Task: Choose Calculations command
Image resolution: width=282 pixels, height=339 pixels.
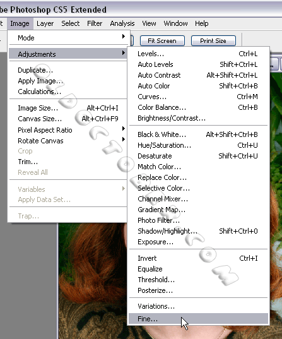Action: click(68, 92)
